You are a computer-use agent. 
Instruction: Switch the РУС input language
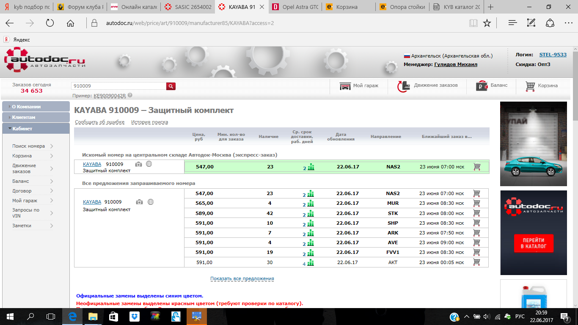520,316
